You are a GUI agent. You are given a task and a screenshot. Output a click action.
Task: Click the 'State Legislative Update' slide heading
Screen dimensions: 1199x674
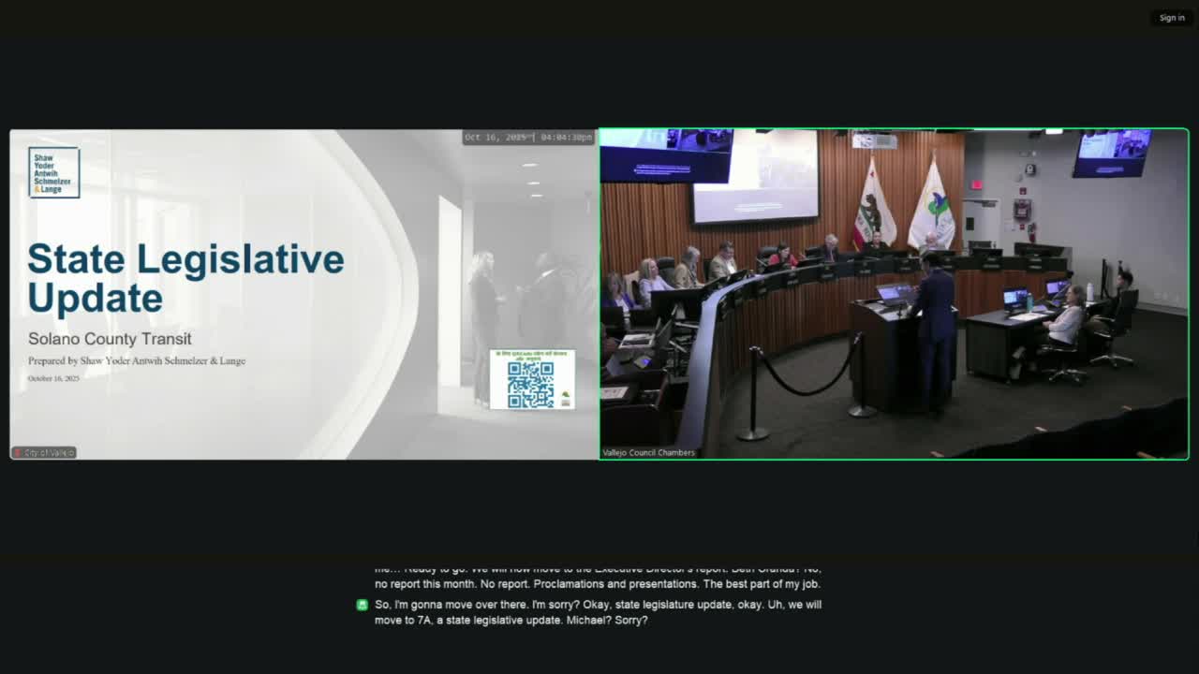185,278
